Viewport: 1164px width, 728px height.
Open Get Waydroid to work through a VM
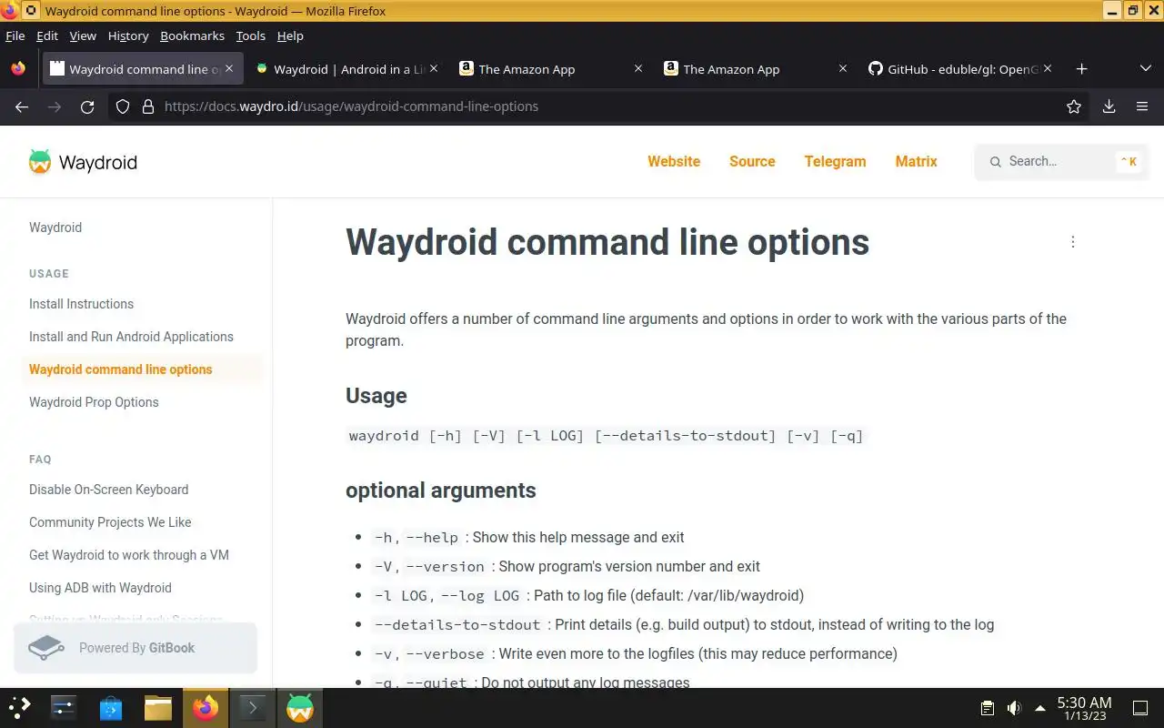click(x=129, y=555)
